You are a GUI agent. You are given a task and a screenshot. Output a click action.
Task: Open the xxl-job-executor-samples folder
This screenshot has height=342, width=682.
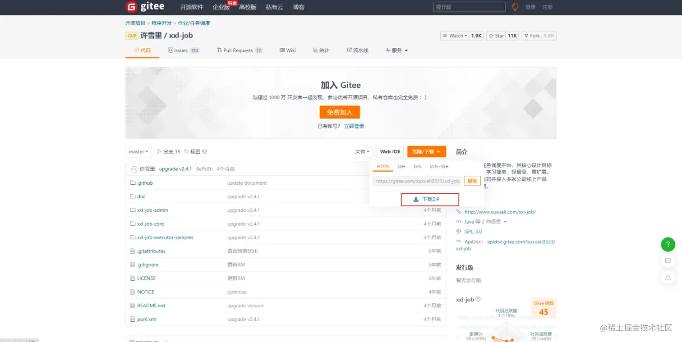[165, 237]
